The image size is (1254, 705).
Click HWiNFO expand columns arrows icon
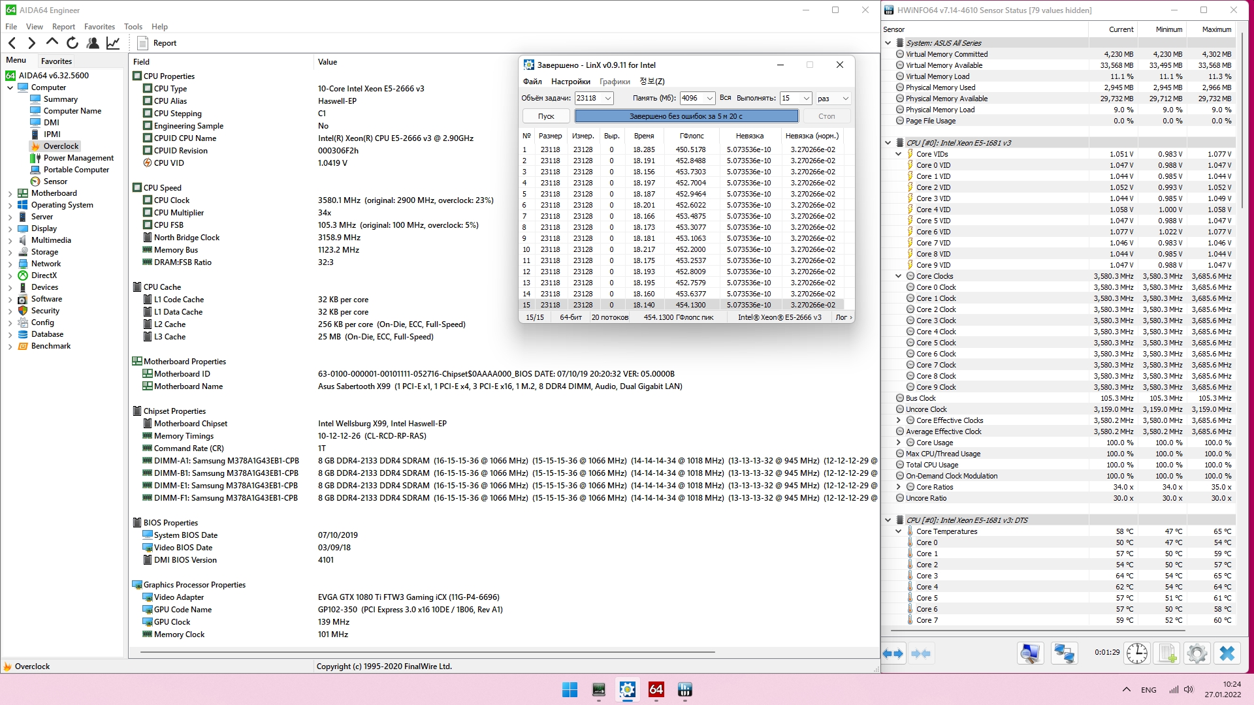click(893, 653)
